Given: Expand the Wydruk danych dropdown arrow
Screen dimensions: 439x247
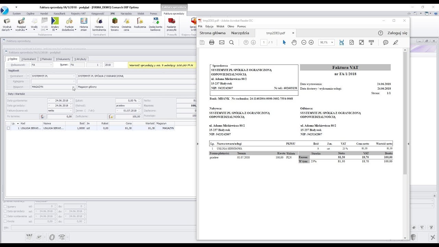Looking at the screenshot, I should coord(11,30).
